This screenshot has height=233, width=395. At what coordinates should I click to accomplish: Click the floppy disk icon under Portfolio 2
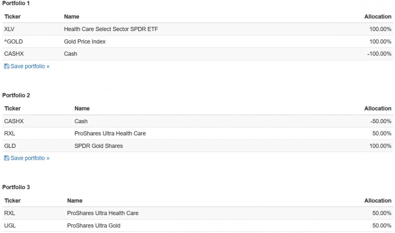tap(6, 158)
